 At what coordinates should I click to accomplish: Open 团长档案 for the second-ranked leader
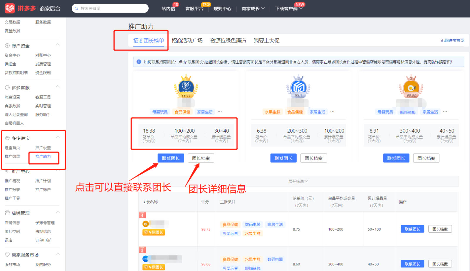pyautogui.click(x=313, y=158)
